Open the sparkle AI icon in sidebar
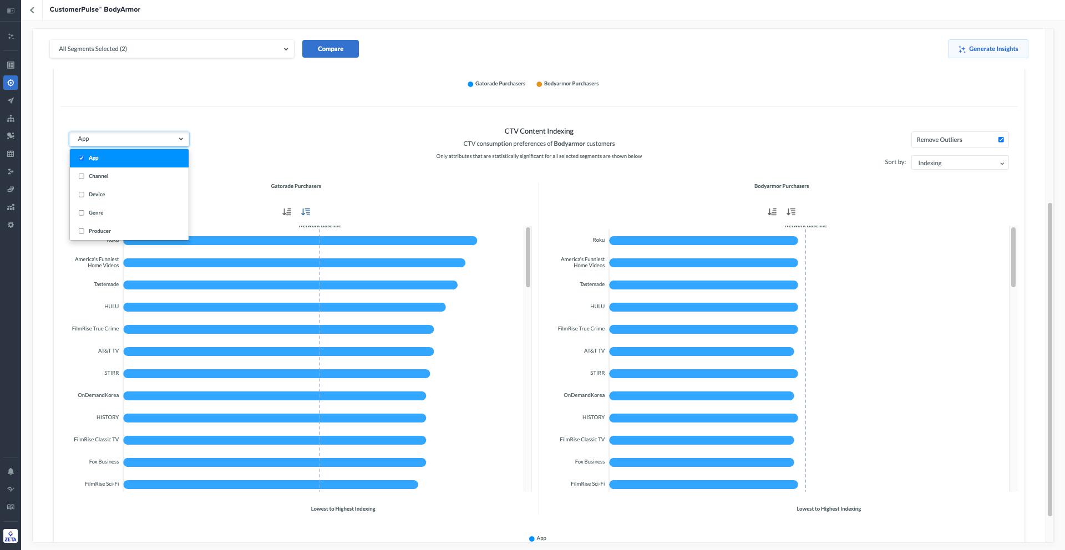The image size is (1065, 550). (11, 36)
